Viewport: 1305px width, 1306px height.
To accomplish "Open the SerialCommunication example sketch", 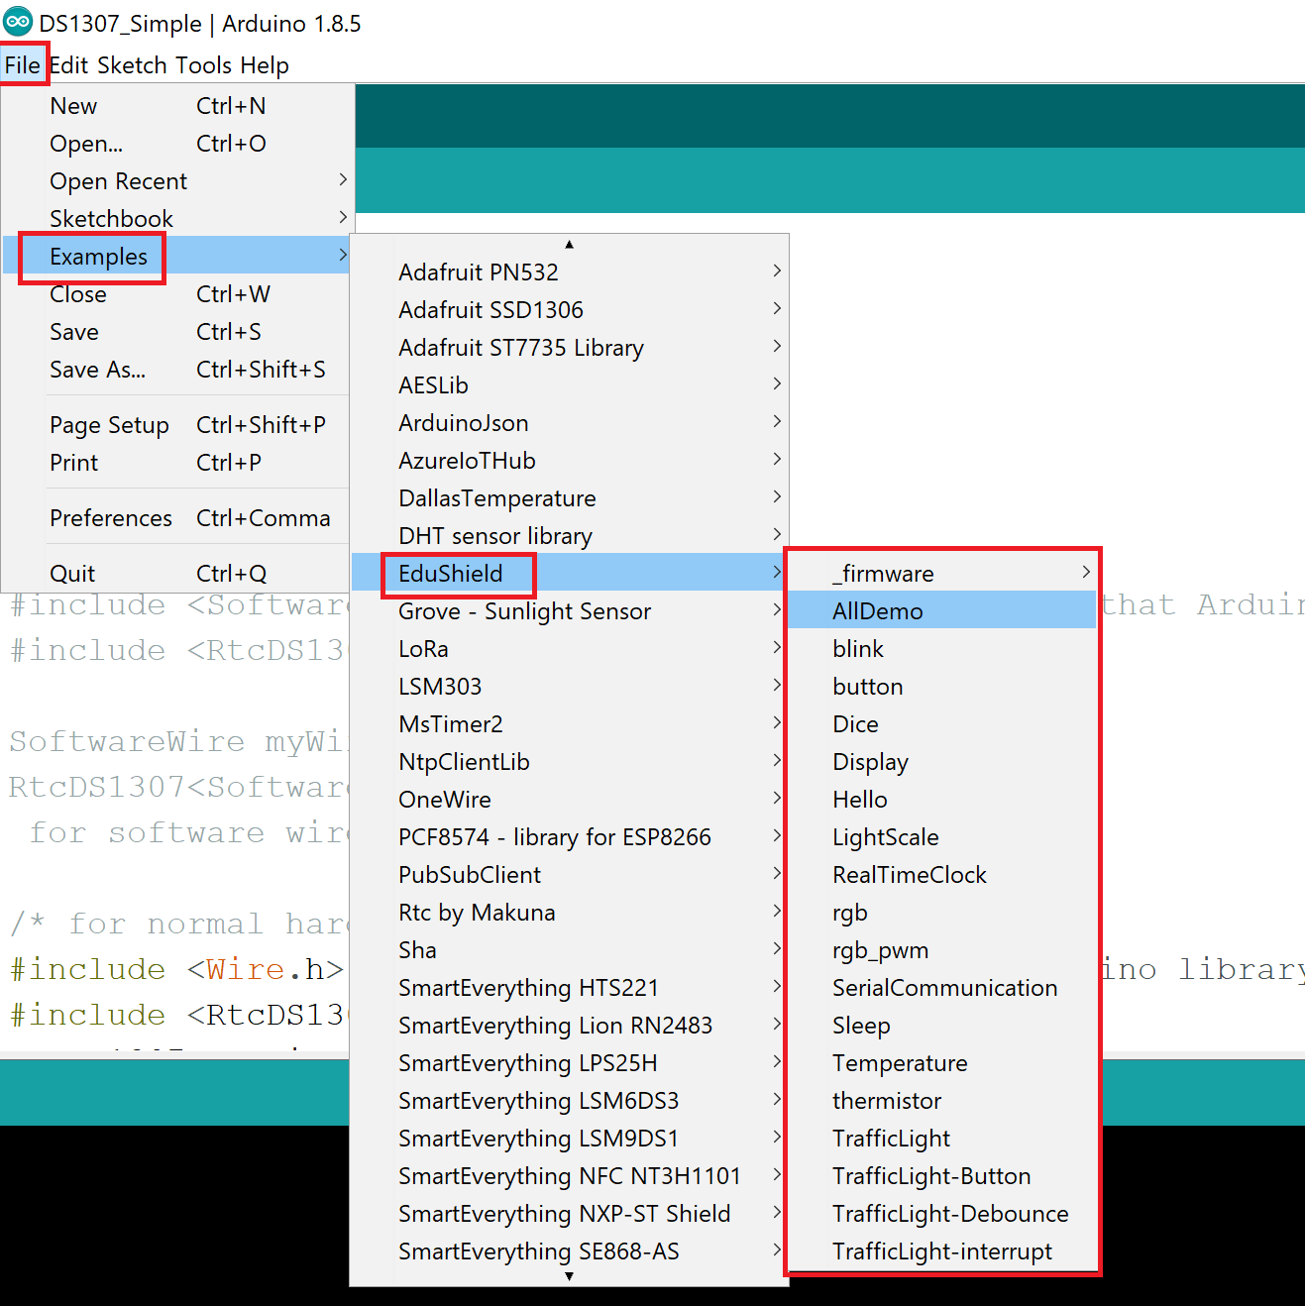I will pyautogui.click(x=942, y=988).
